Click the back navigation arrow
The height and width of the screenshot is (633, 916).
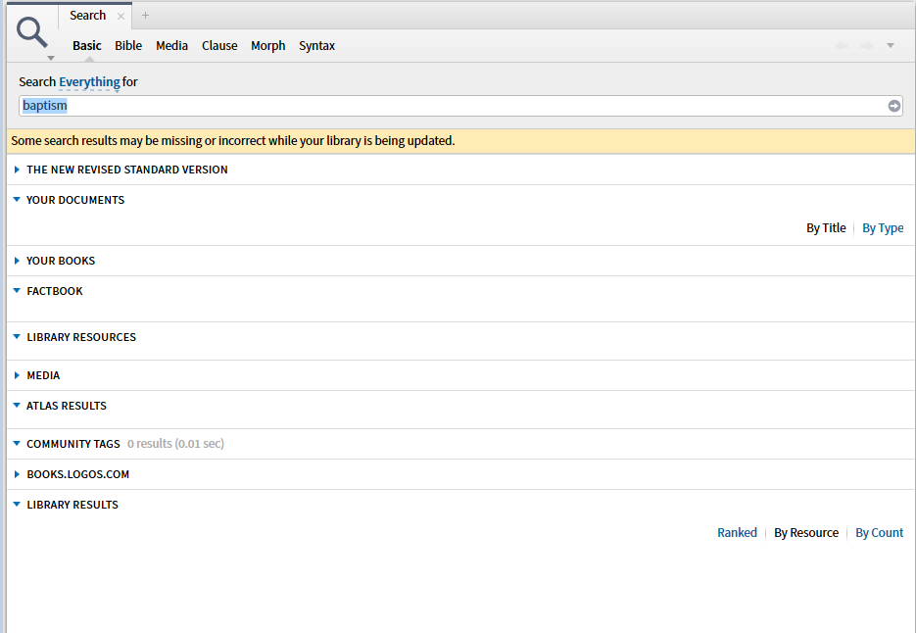pos(843,46)
